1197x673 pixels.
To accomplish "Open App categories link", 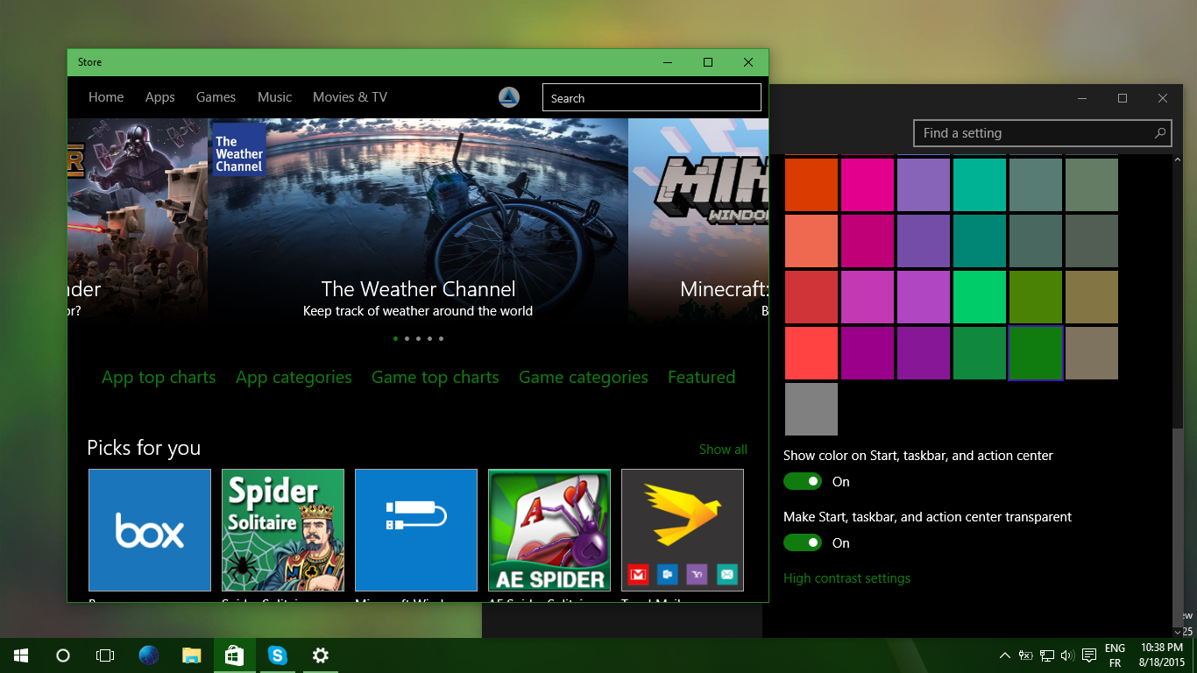I will click(x=294, y=378).
